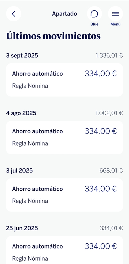Click the 3 sept 2025 date label

[22, 55]
